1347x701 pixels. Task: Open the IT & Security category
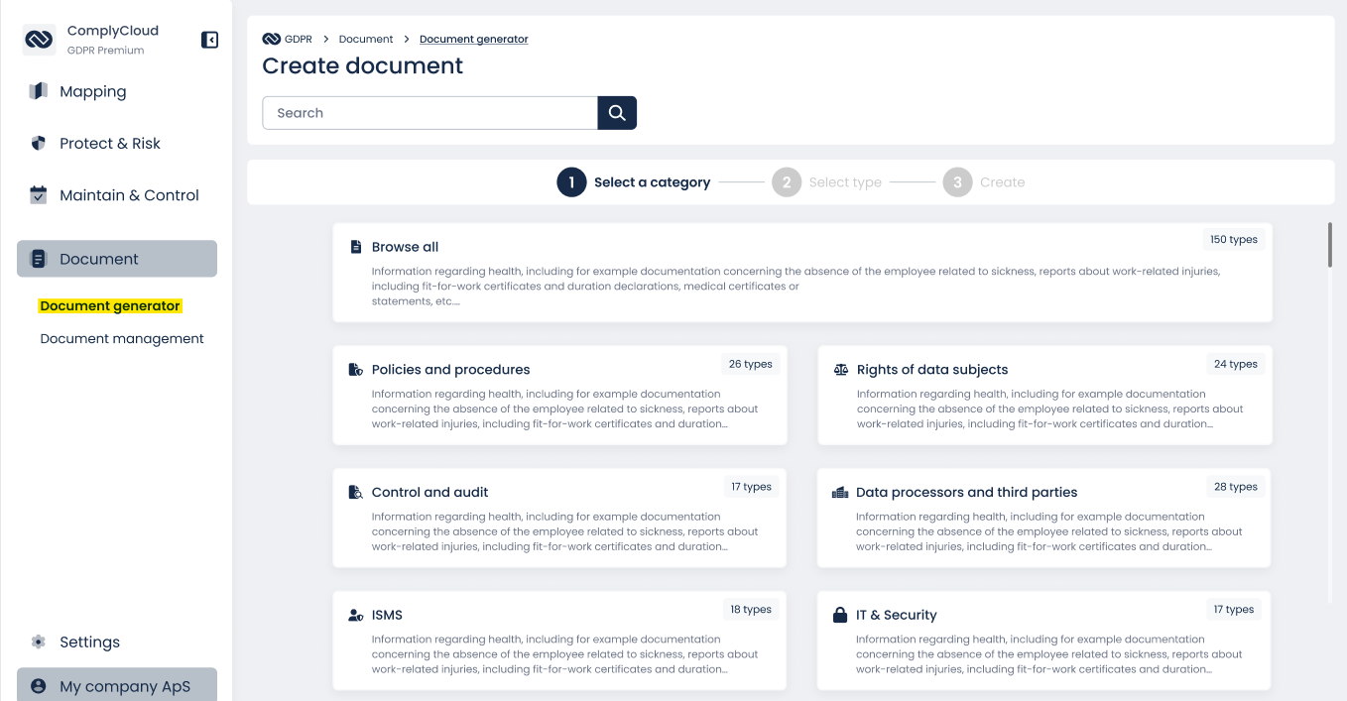(1044, 642)
